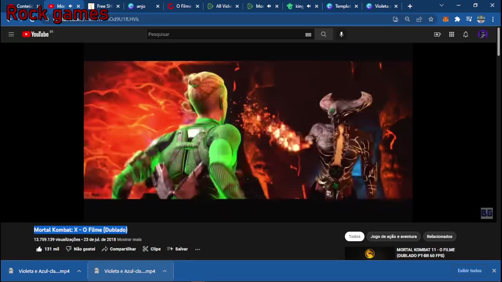Close the downloads bar

[494, 271]
